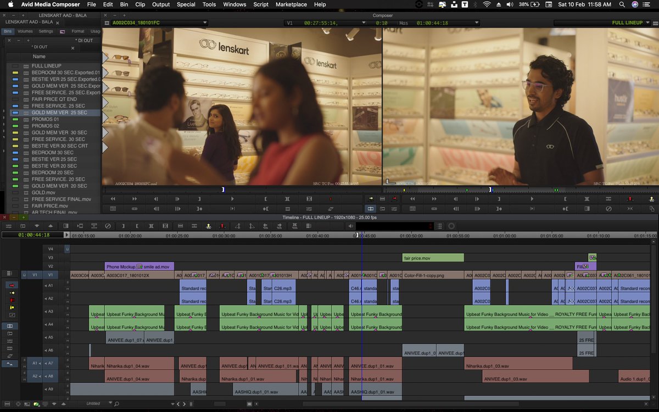This screenshot has height=412, width=659.
Task: Toggle the Video Quality icon at timeline bottom
Action: coord(36,404)
